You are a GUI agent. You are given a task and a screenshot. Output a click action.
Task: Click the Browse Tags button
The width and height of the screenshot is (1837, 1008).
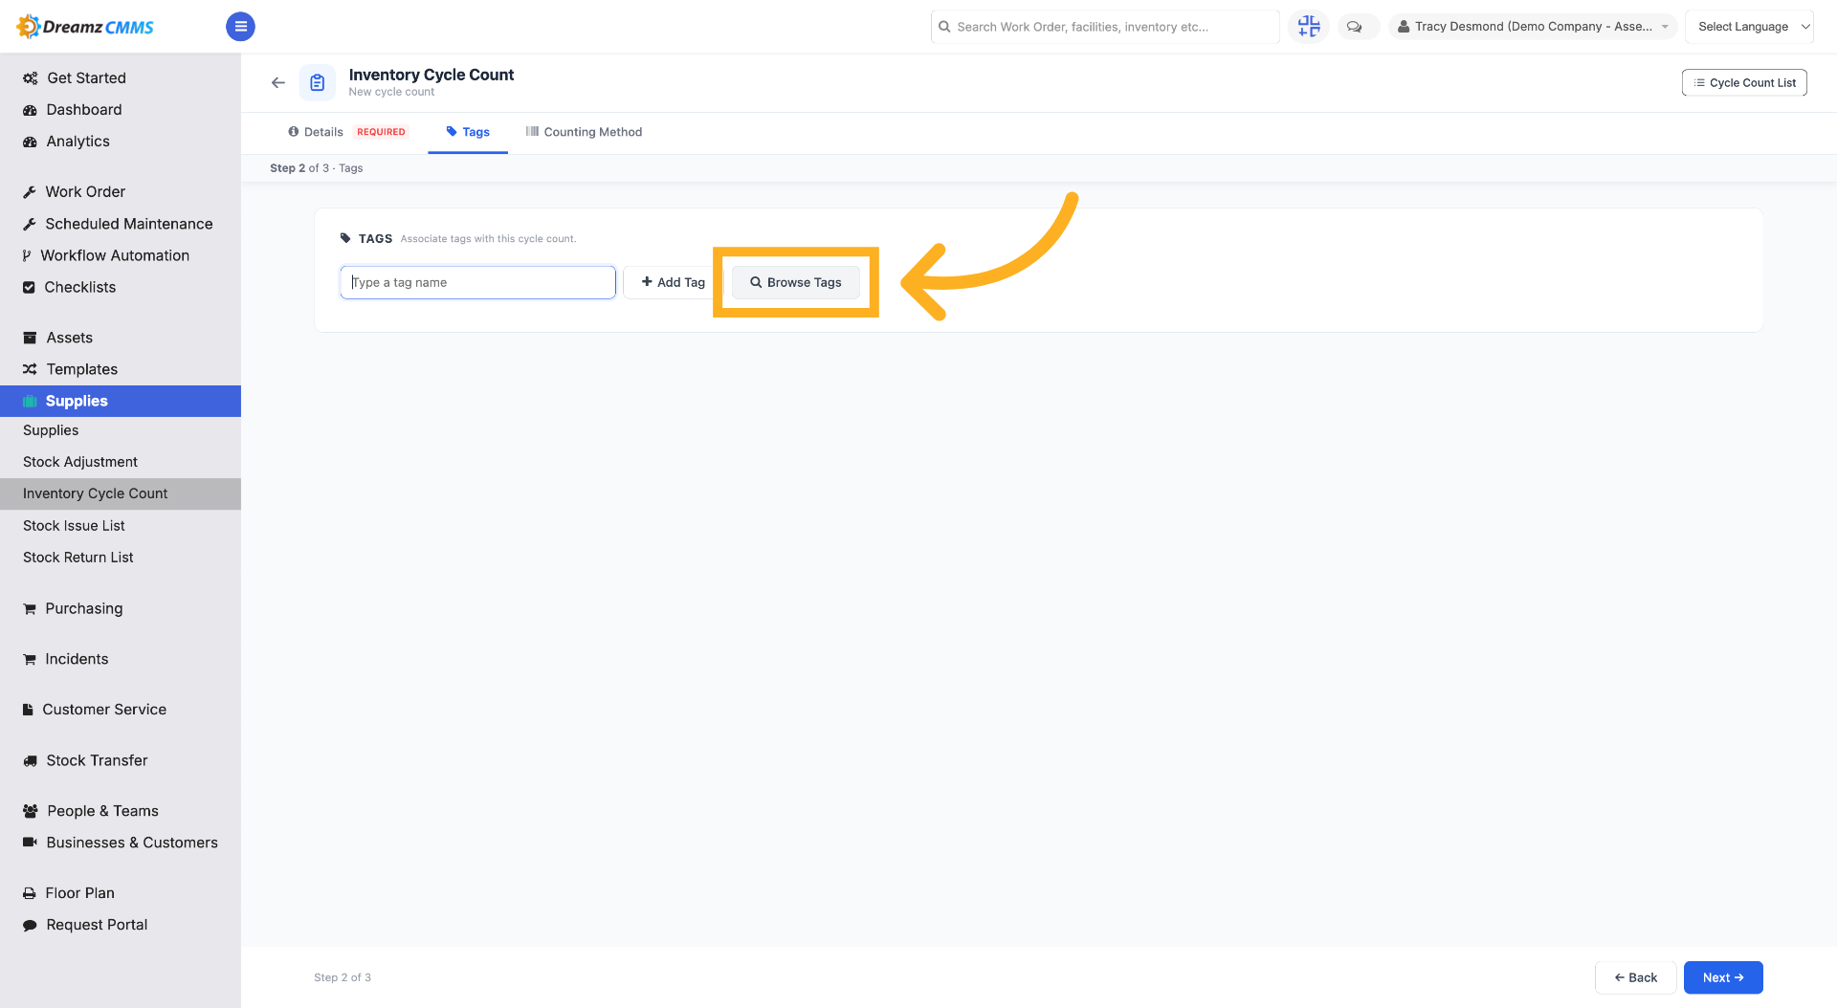point(796,282)
